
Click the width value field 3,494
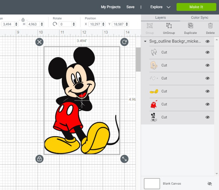coord(7,24)
